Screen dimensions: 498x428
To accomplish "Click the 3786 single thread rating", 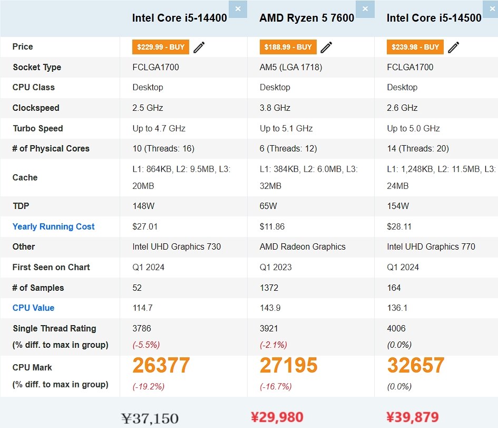I will point(142,328).
